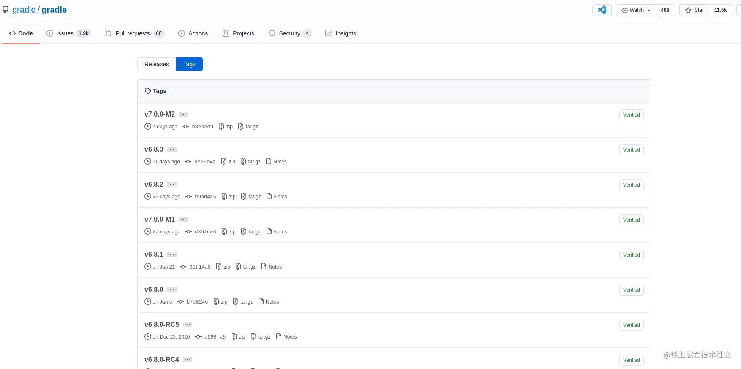Open the Watch dropdown
This screenshot has width=741, height=369.
(636, 10)
